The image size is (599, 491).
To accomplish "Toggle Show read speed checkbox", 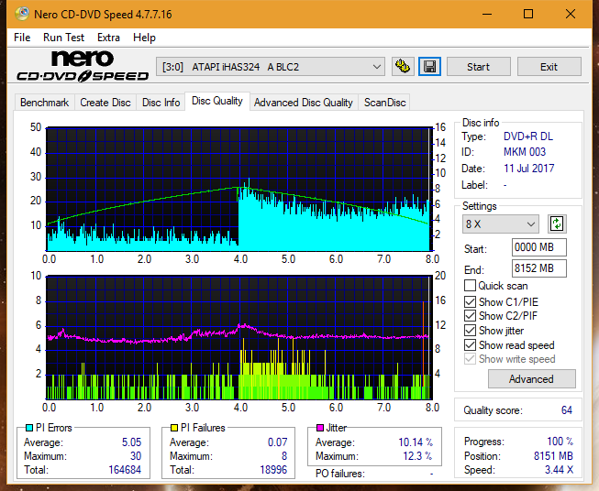I will (x=470, y=344).
